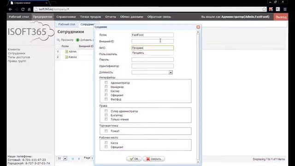Open the page size 50 dropdown
The height and width of the screenshot is (166, 295).
[x=65, y=159]
